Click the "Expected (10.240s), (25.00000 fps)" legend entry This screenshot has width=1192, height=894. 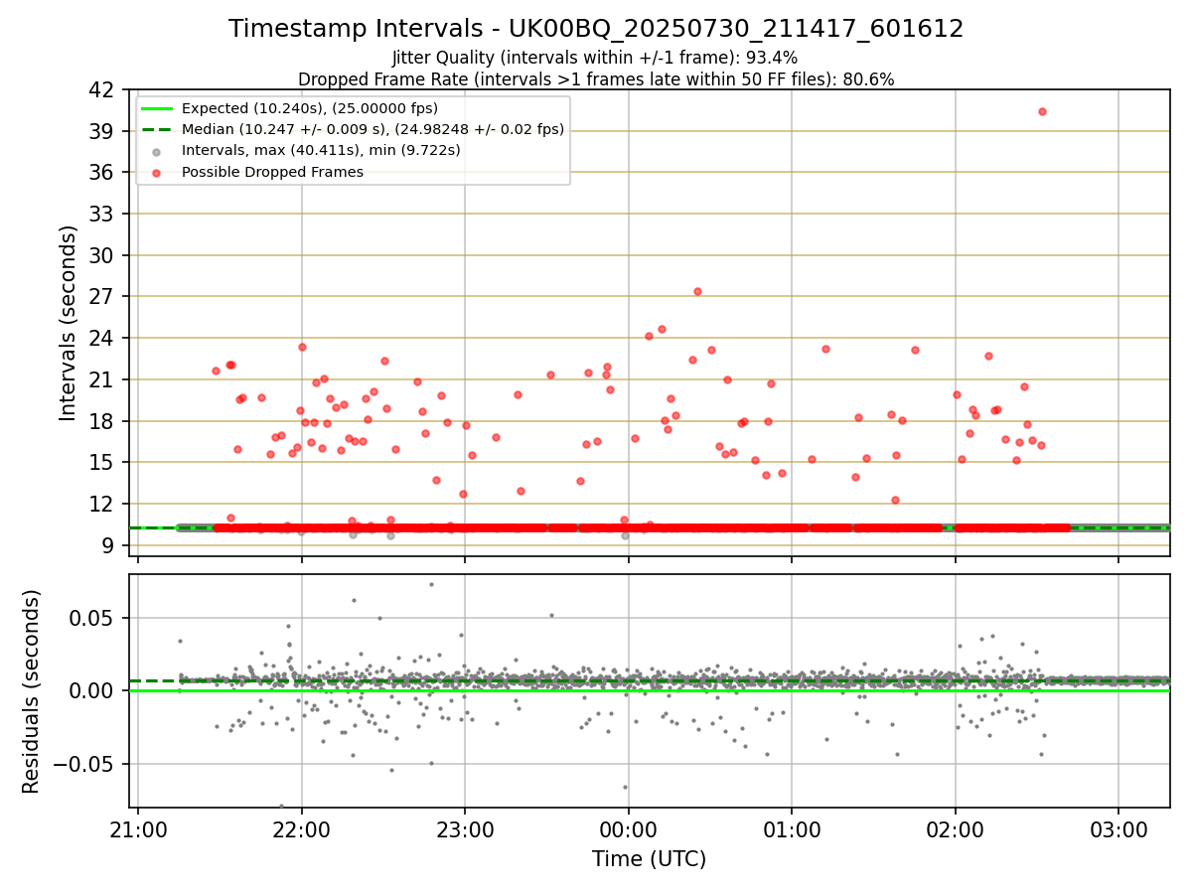[x=309, y=108]
